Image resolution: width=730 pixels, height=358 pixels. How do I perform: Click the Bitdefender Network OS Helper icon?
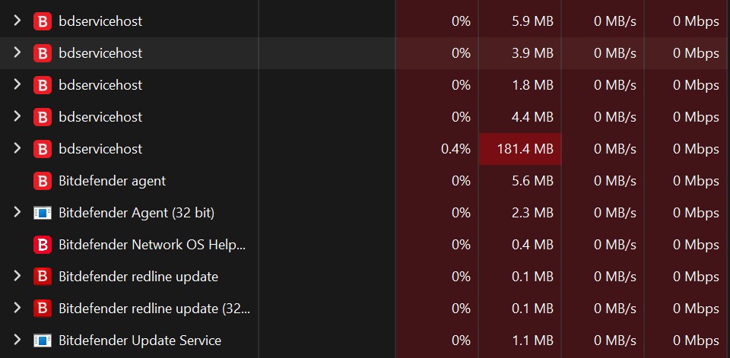tap(43, 245)
